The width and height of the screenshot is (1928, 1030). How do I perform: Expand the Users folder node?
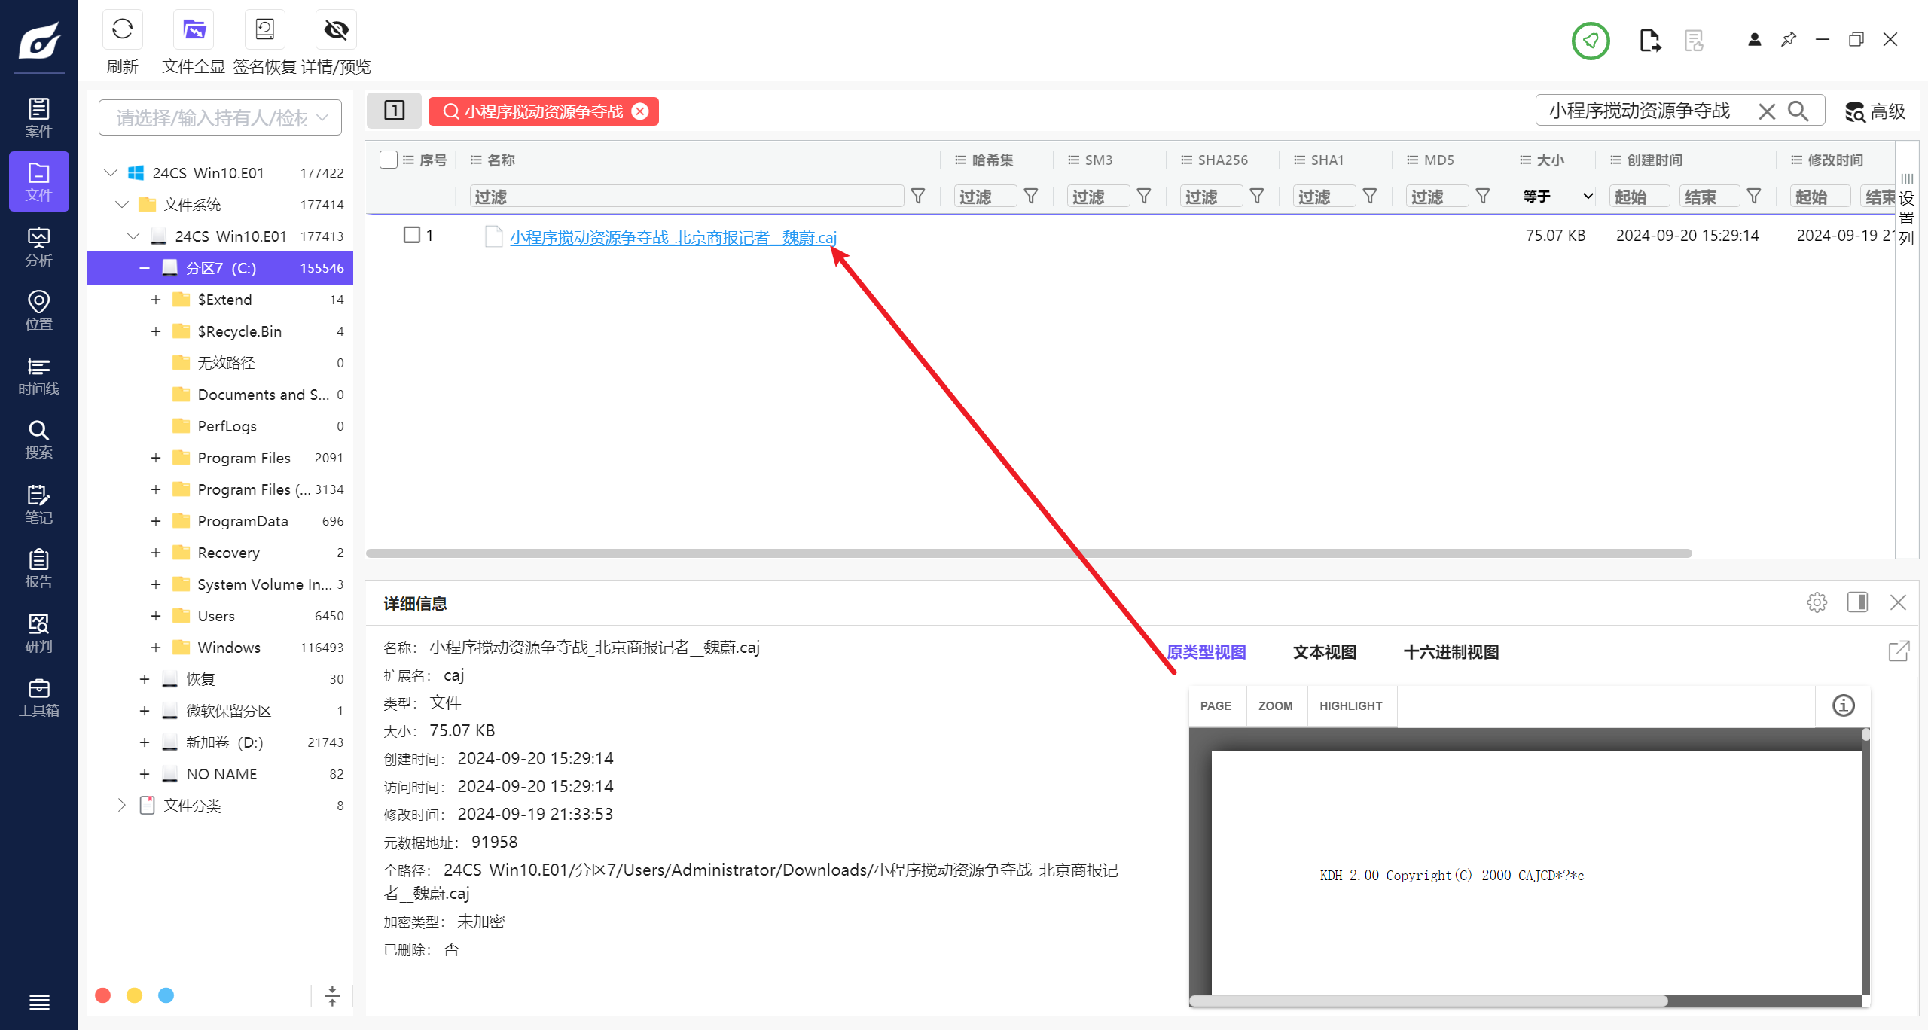point(155,616)
